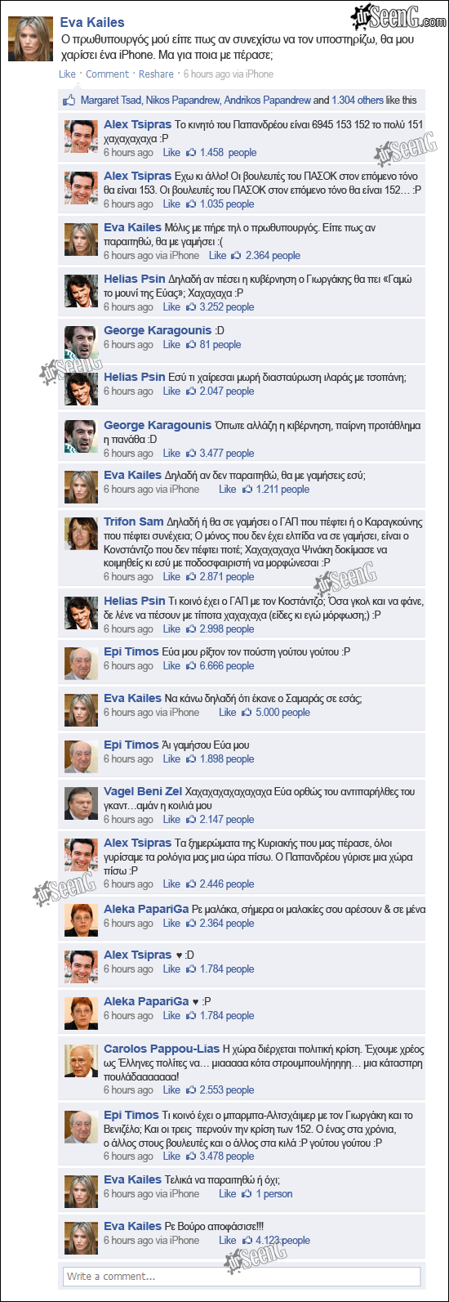Image resolution: width=449 pixels, height=1302 pixels.
Task: Click thumbs-up icon next to 2.553 people
Action: click(191, 1090)
